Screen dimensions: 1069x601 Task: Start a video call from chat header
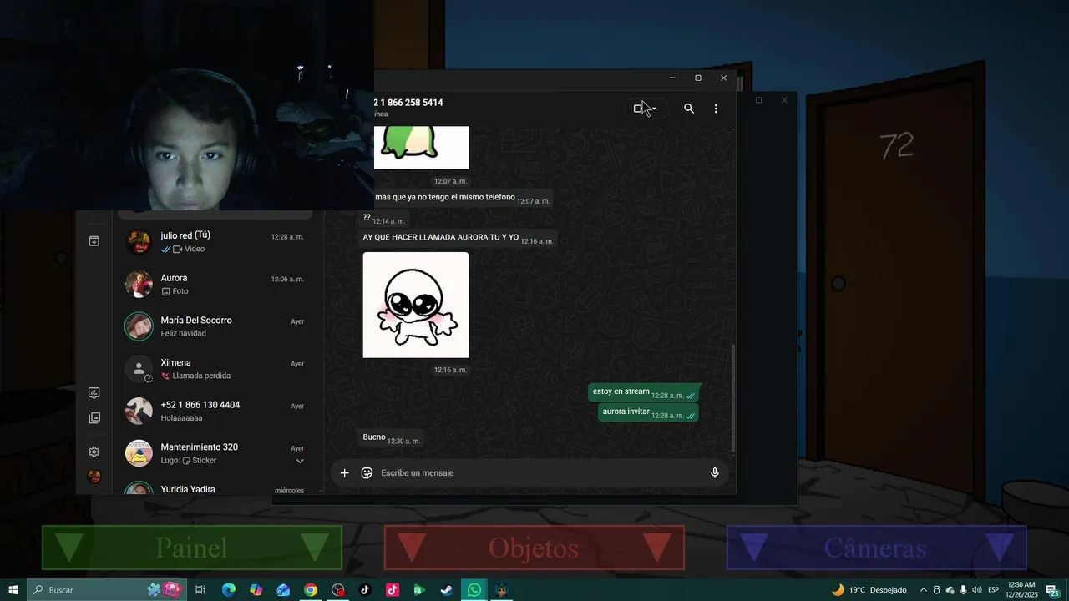point(639,109)
